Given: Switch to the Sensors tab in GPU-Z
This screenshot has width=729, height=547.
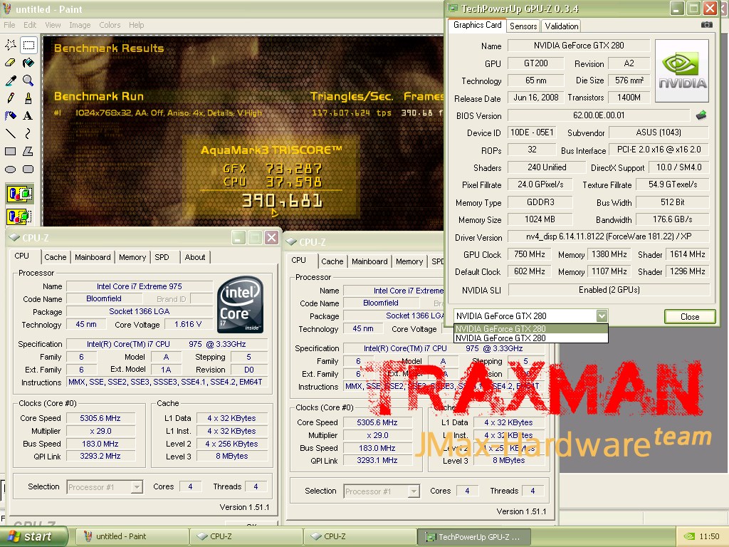Looking at the screenshot, I should point(523,26).
